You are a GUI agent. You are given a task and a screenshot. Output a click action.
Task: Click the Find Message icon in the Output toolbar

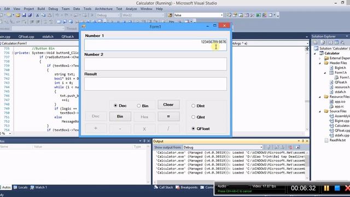[x=269, y=147]
